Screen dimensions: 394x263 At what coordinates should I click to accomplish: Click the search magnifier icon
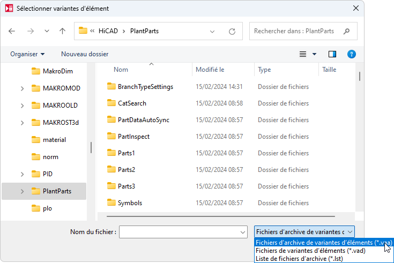[x=347, y=31]
